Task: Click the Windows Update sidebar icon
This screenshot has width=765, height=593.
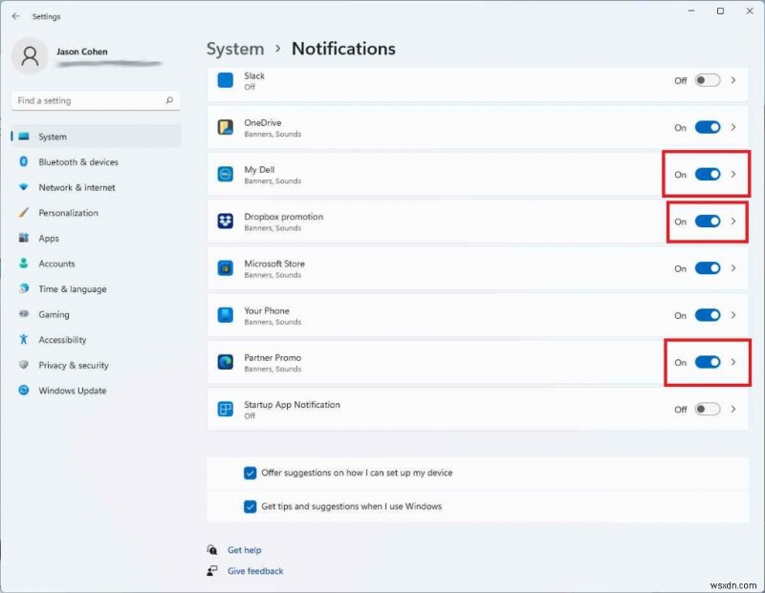Action: (x=22, y=391)
